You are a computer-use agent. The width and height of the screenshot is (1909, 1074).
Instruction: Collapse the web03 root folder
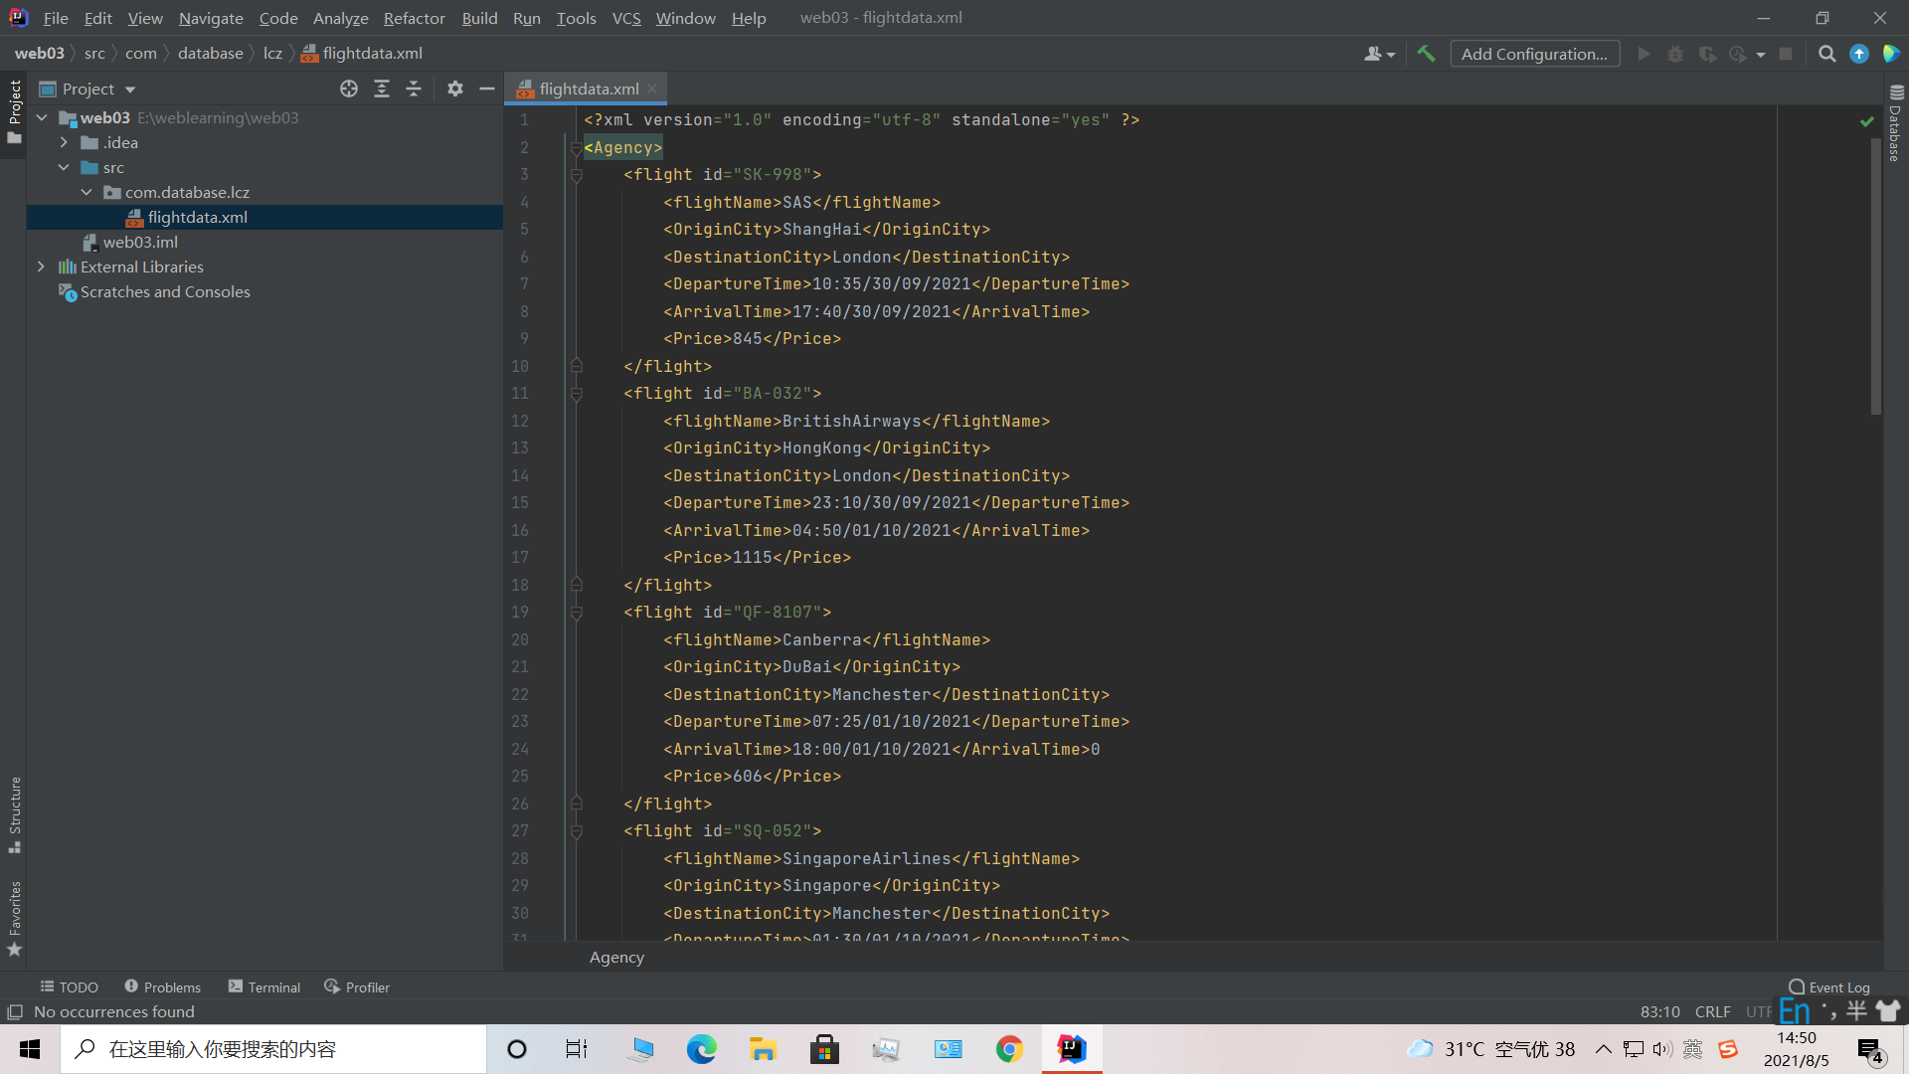click(42, 117)
